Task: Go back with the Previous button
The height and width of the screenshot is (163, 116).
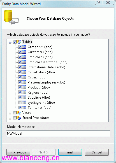Action: point(18,152)
